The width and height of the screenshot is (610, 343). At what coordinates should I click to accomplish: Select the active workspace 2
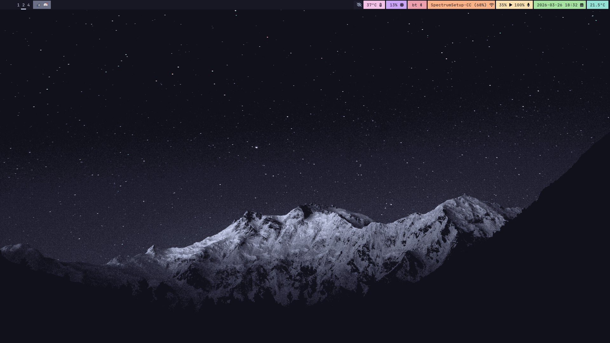24,5
